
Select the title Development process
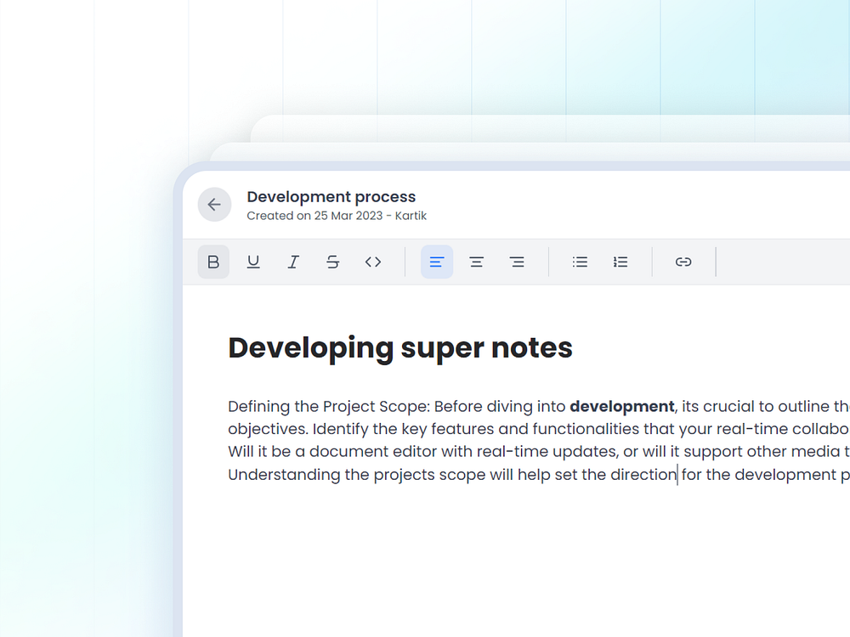pos(331,196)
